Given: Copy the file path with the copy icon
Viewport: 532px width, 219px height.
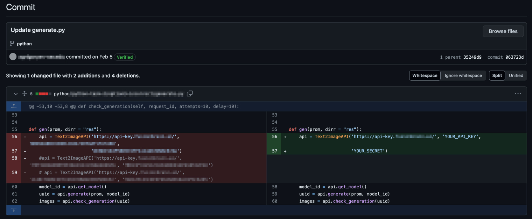Looking at the screenshot, I should coord(190,94).
